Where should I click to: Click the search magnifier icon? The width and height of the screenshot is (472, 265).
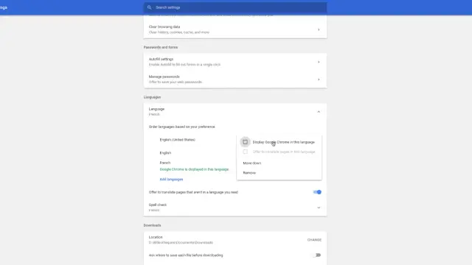[x=149, y=7]
